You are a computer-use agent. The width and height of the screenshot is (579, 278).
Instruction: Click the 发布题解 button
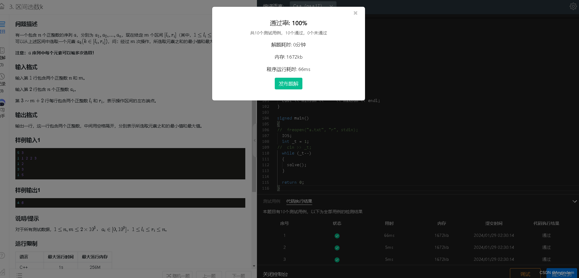click(x=288, y=84)
